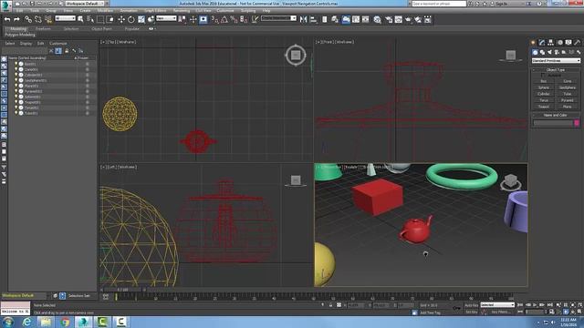The height and width of the screenshot is (328, 584).
Task: Click the Scene Explorer lock icon
Action: tap(67, 51)
